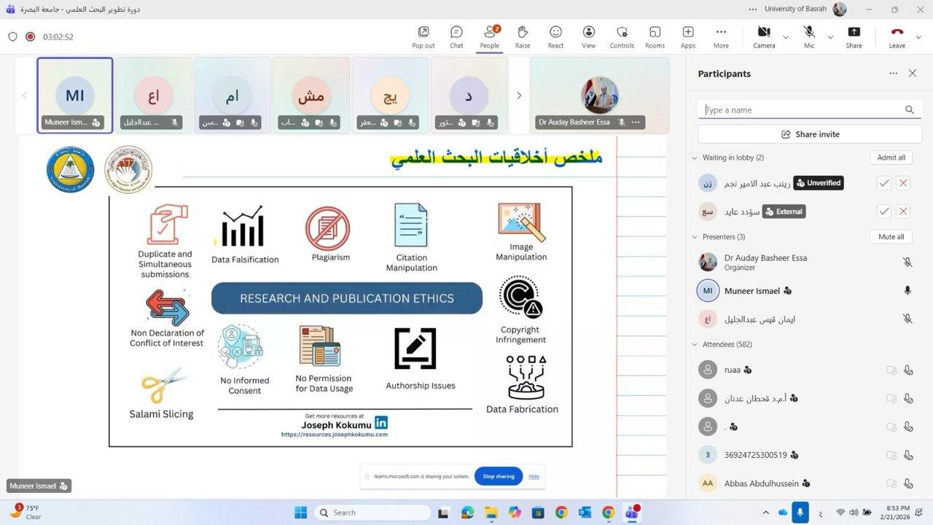Click the Admit all button
This screenshot has height=525, width=933.
tap(891, 157)
